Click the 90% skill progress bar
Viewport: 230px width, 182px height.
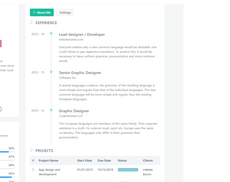tap(7, 152)
